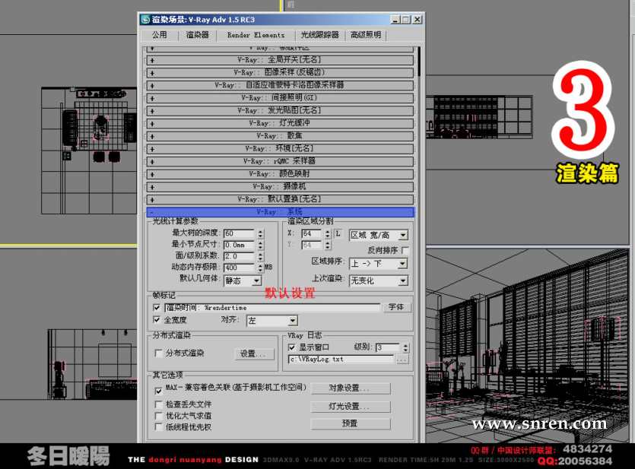Click the 字体 font button
The width and height of the screenshot is (635, 469).
[x=396, y=307]
